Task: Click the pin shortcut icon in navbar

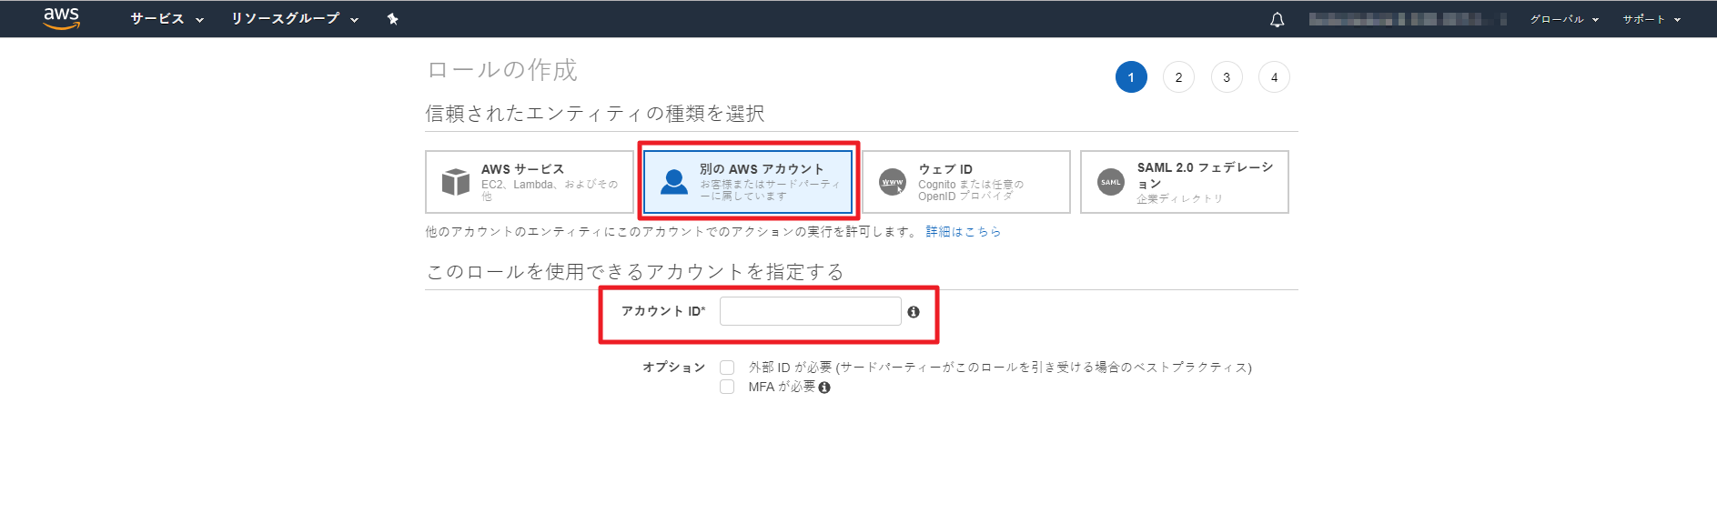Action: [x=392, y=19]
